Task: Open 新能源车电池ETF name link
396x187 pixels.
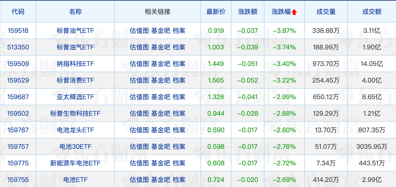Action: coord(75,163)
